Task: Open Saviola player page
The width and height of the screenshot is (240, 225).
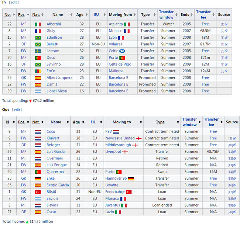Action: tap(52, 198)
